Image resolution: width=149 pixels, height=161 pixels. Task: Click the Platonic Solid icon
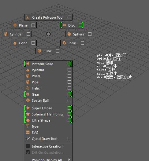[x=28, y=64]
